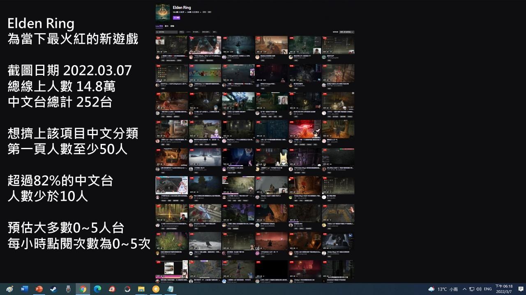This screenshot has height=295, width=526.
Task: Open the last pinned taskbar app icon
Action: point(171,289)
